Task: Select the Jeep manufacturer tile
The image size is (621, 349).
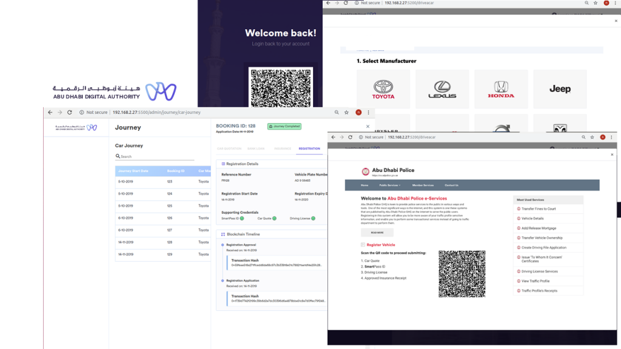Action: pyautogui.click(x=560, y=89)
